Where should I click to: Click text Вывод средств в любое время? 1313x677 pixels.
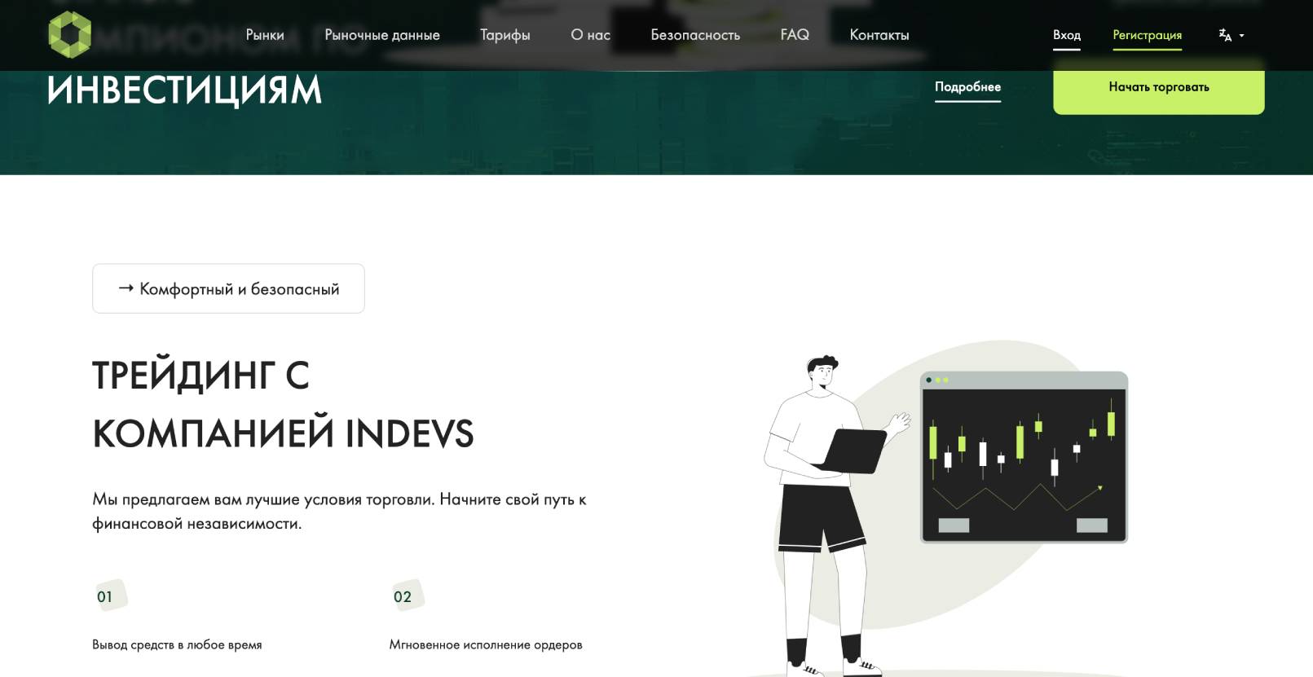(177, 644)
